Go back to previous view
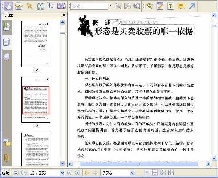 (x=87, y=173)
